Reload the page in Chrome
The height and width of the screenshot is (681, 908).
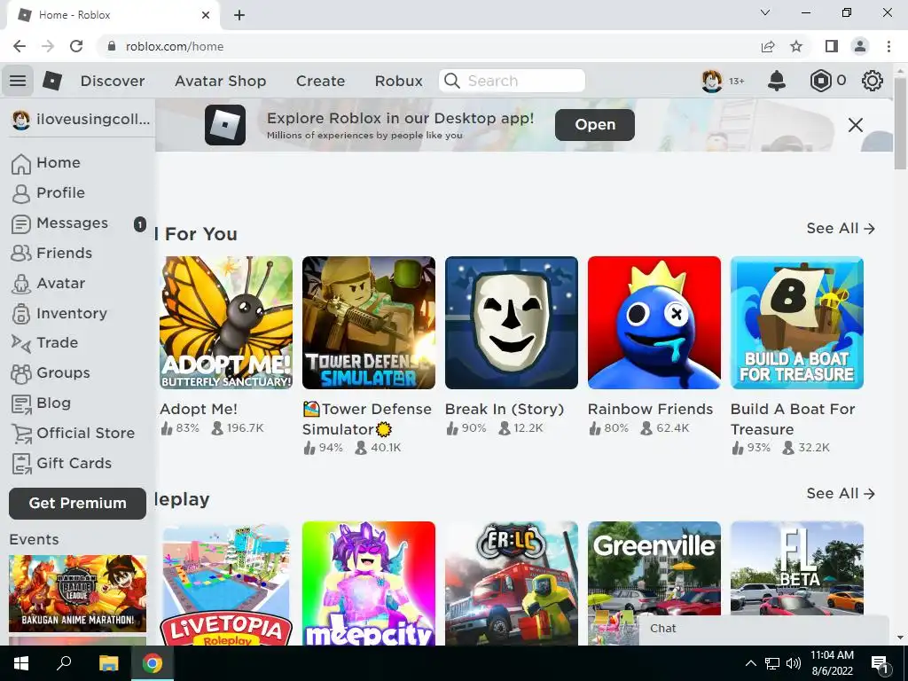[76, 46]
